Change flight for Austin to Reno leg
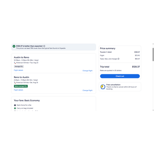Screen dimensions: 154x154 click(88, 71)
